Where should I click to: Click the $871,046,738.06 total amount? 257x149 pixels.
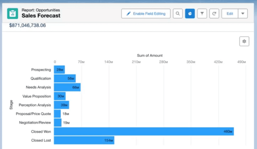click(x=27, y=26)
